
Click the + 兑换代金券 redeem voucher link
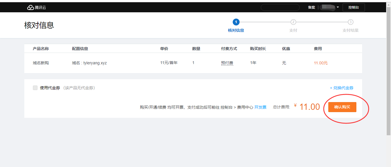tap(341, 88)
